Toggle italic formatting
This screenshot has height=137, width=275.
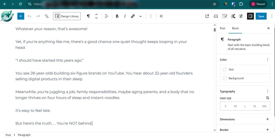(x=125, y=16)
